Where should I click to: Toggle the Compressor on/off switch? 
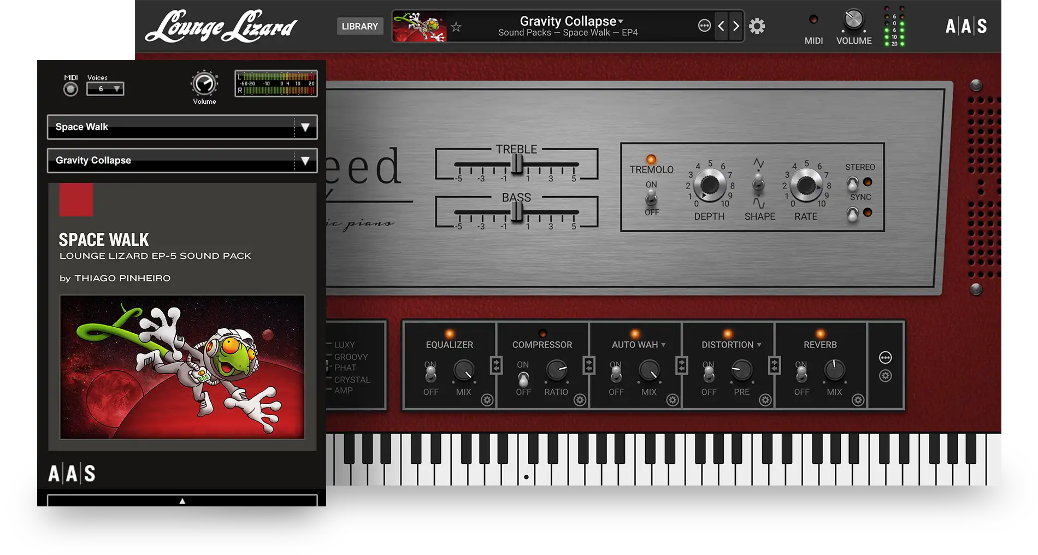click(x=523, y=377)
